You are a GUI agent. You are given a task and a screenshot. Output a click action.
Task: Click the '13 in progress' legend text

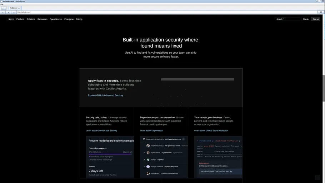click(107, 157)
